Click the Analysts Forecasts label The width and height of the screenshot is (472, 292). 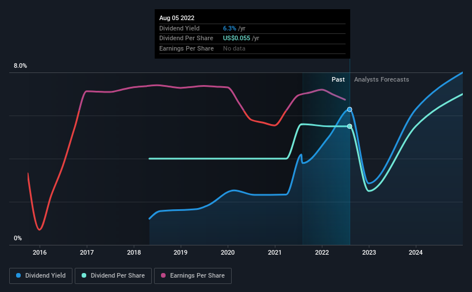(382, 79)
